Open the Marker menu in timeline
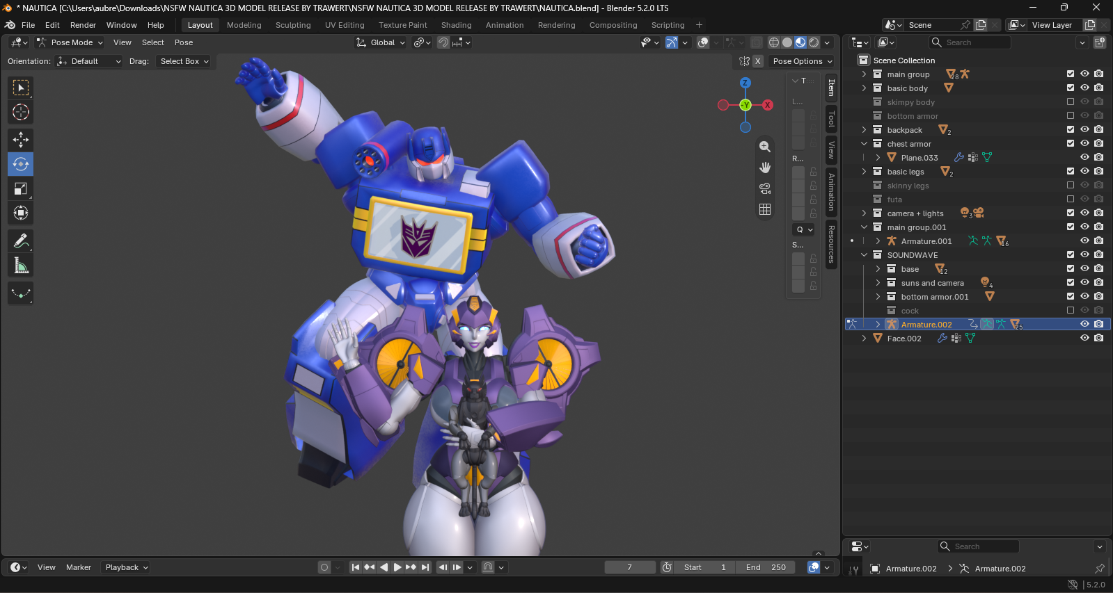Image resolution: width=1113 pixels, height=593 pixels. coord(79,567)
